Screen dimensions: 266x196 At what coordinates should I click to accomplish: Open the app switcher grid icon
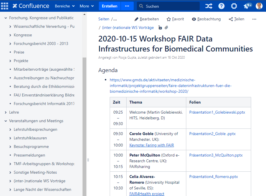5,6
